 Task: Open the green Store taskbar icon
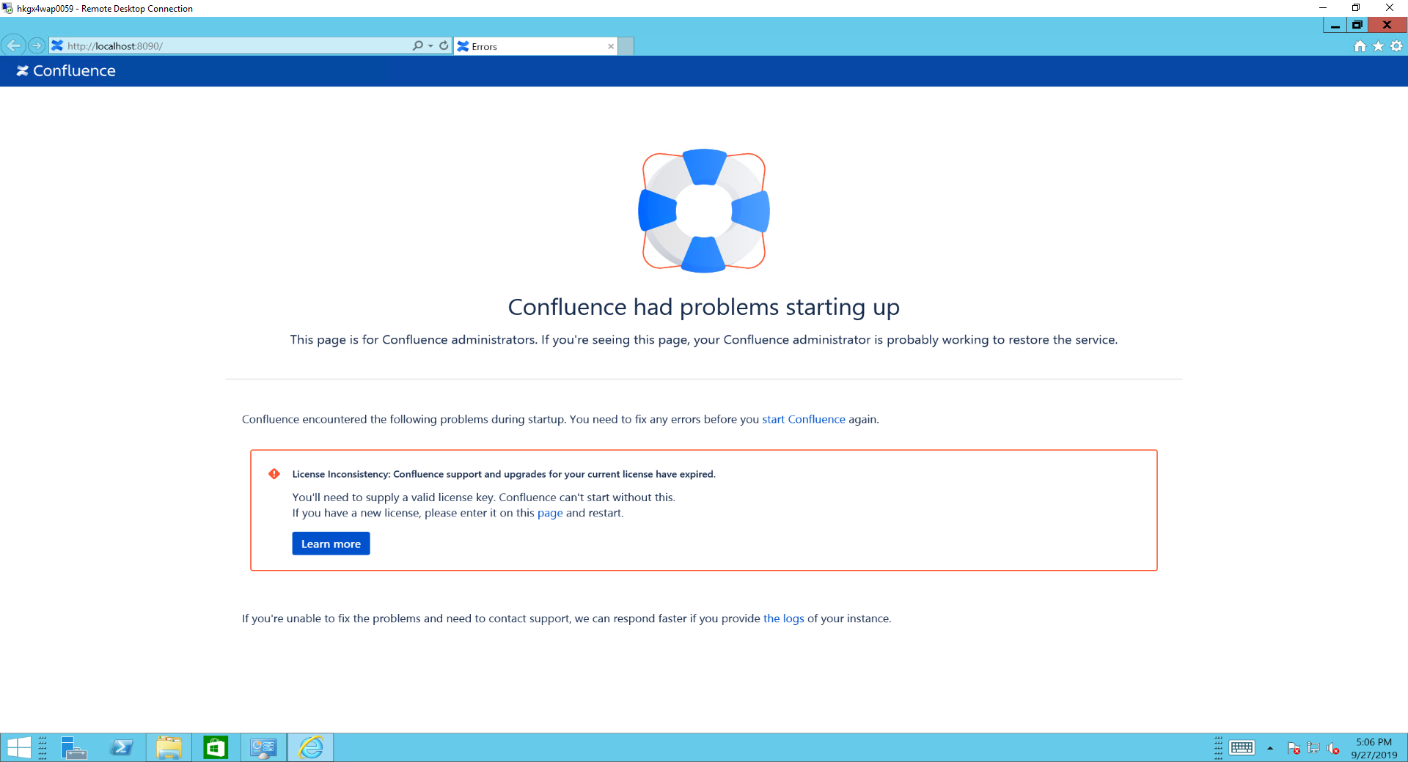click(216, 748)
